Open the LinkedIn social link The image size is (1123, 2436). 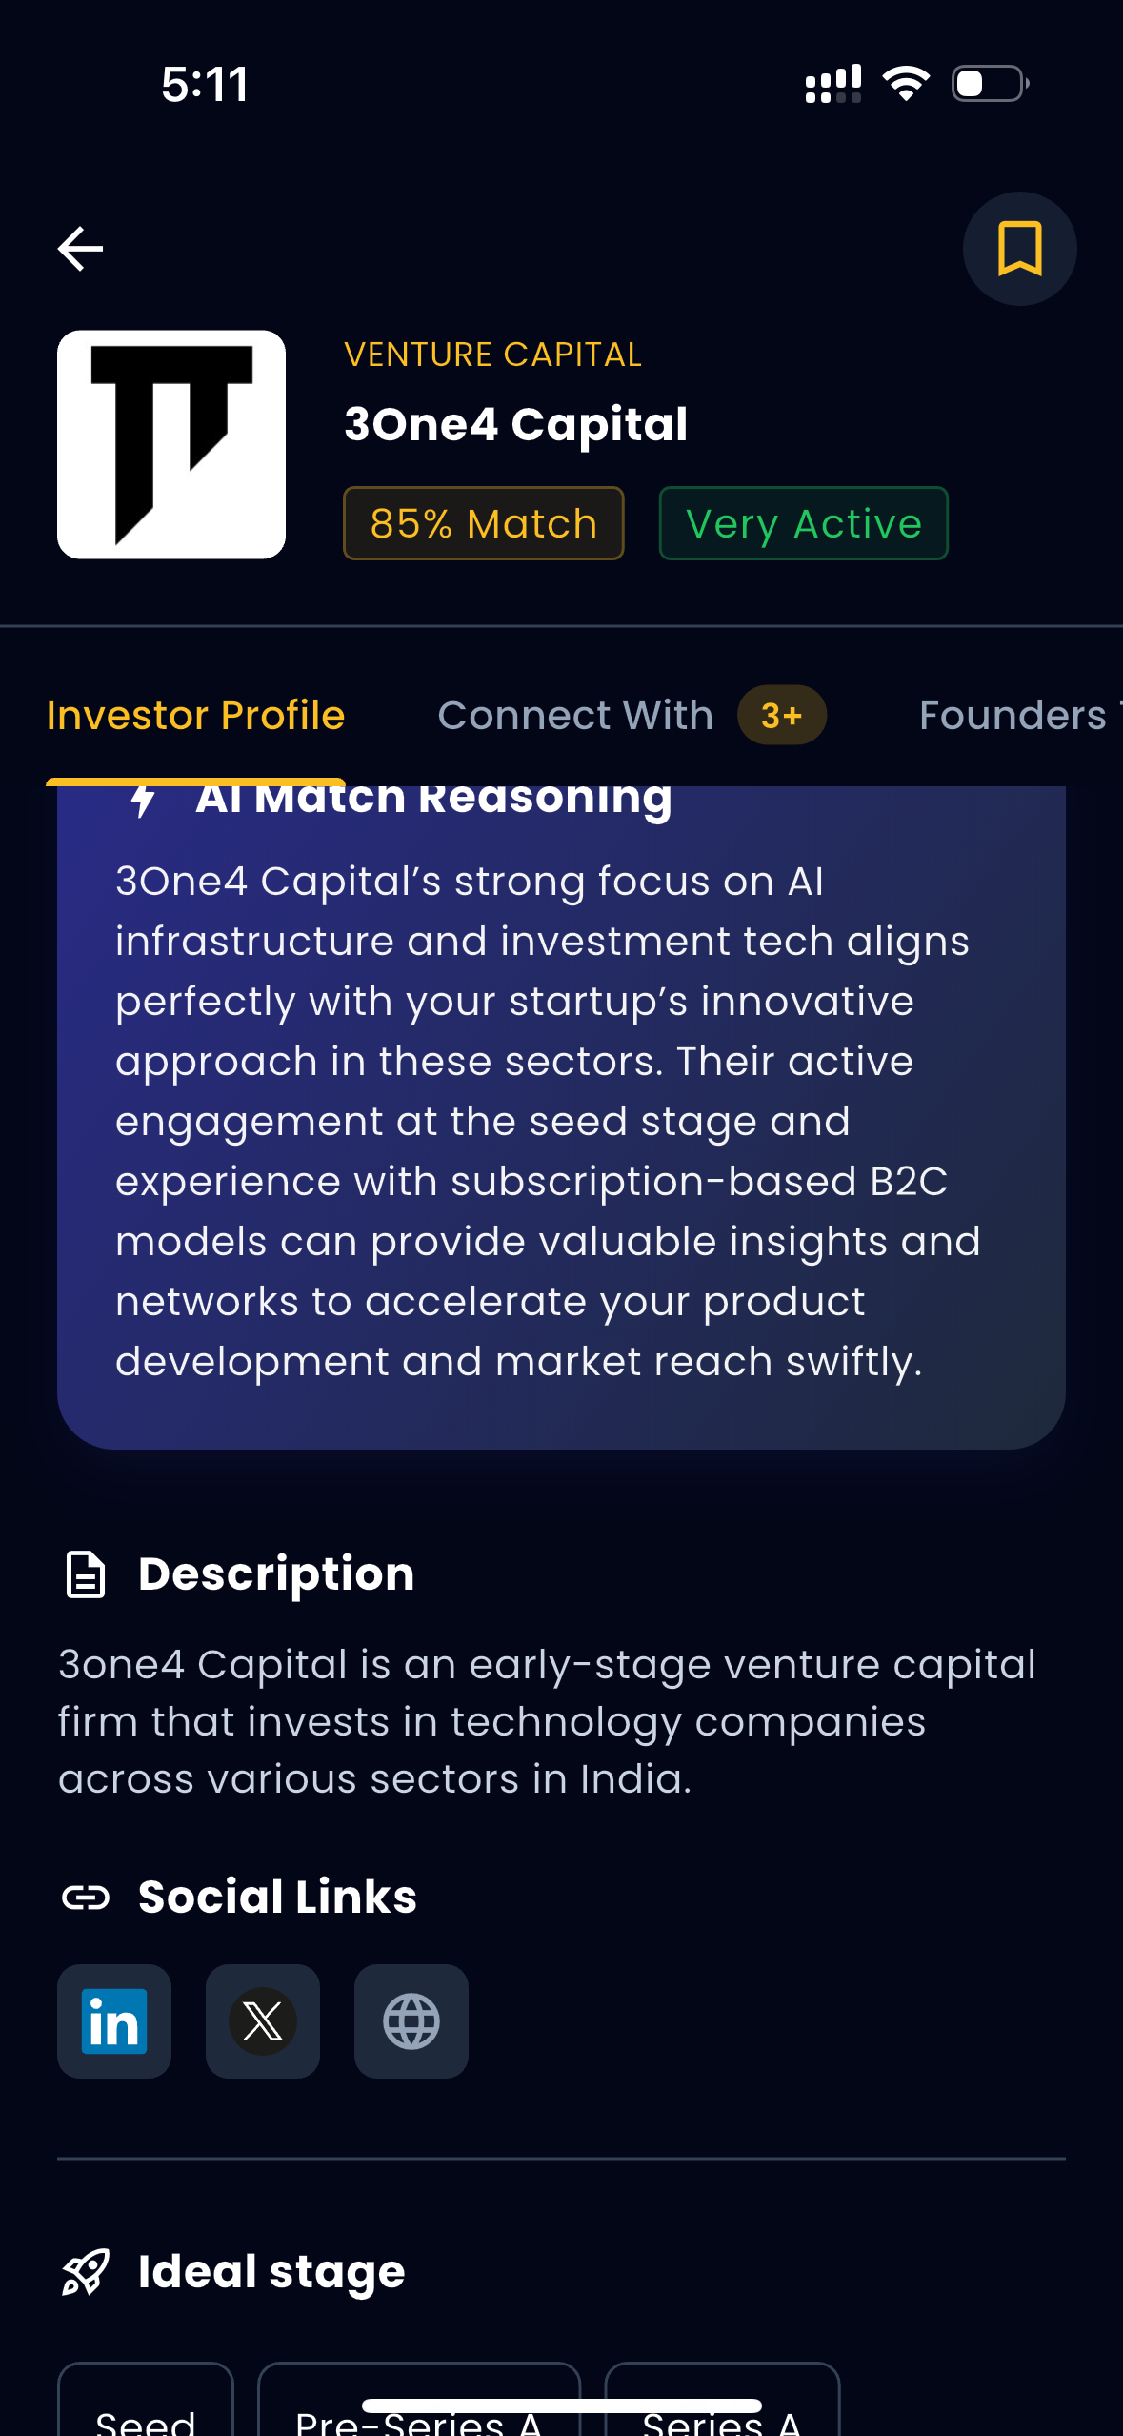[x=114, y=2020]
